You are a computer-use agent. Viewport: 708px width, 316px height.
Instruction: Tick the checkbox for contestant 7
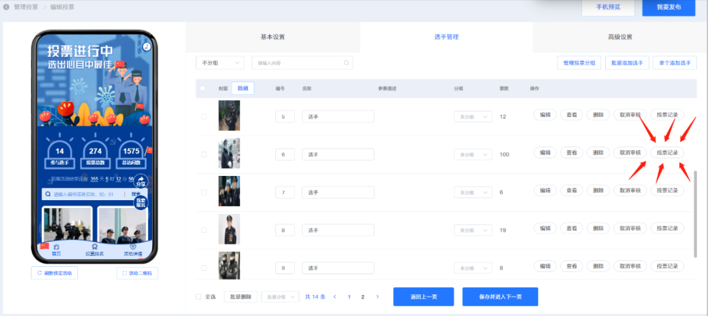tap(204, 192)
